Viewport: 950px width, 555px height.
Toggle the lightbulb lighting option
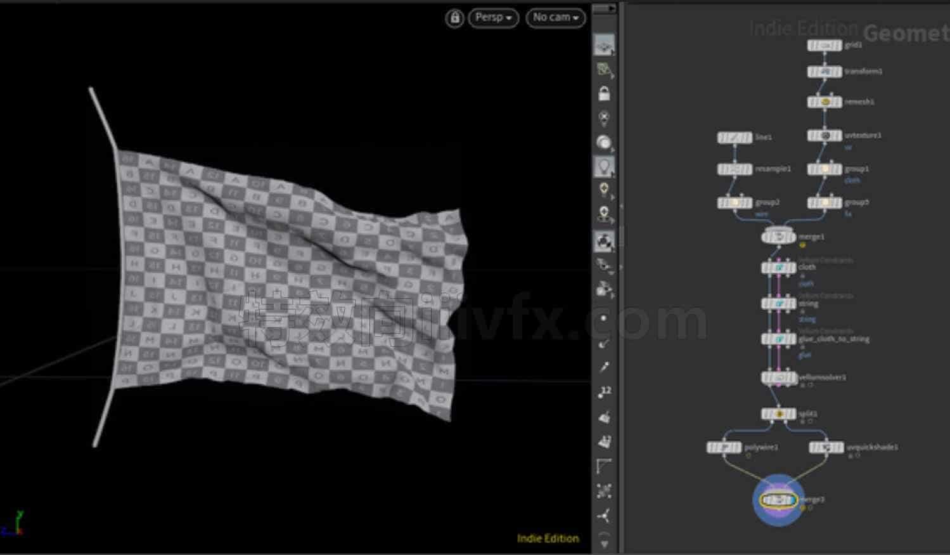tap(604, 167)
